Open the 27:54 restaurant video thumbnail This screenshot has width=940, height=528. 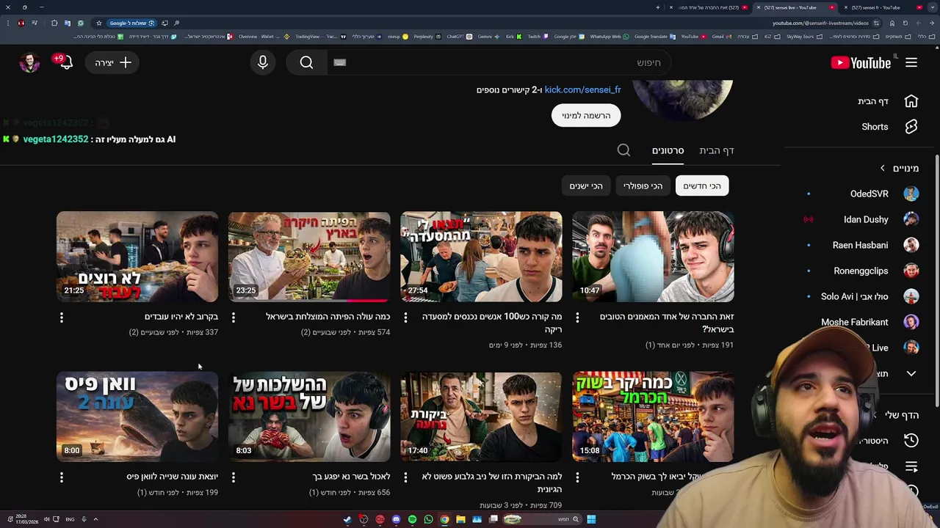click(481, 257)
